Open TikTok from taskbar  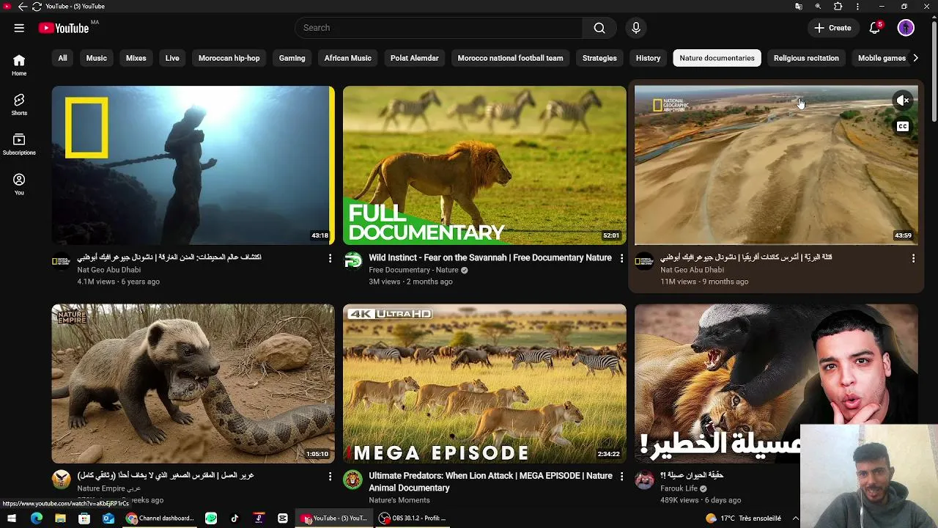coord(234,518)
